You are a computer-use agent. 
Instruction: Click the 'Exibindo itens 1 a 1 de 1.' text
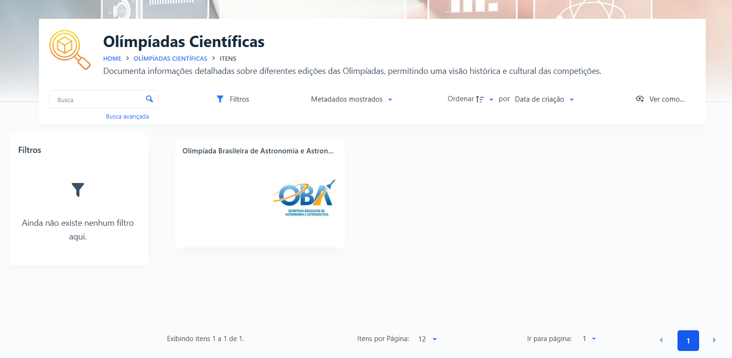206,338
